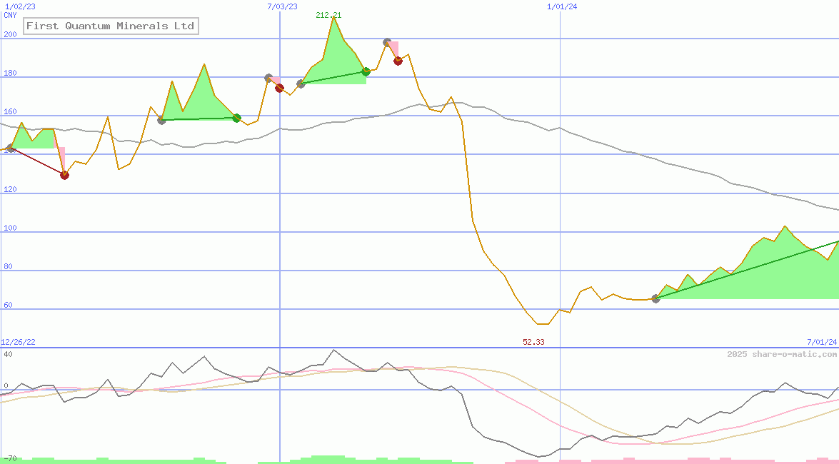Select the 1/02/23 date label at top left
The height and width of the screenshot is (464, 839).
point(15,6)
